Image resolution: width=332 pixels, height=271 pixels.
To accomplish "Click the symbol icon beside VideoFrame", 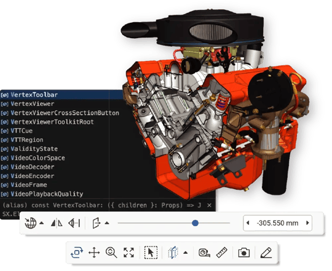I will [x=4, y=185].
